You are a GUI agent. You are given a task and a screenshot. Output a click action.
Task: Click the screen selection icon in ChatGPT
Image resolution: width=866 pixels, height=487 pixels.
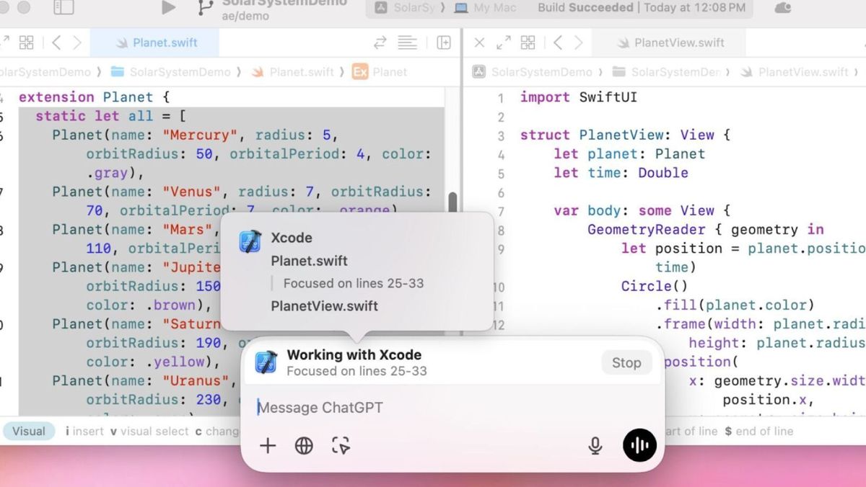(341, 446)
